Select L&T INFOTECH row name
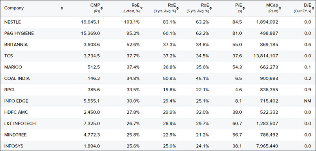This screenshot has height=151, width=316. (x=20, y=123)
